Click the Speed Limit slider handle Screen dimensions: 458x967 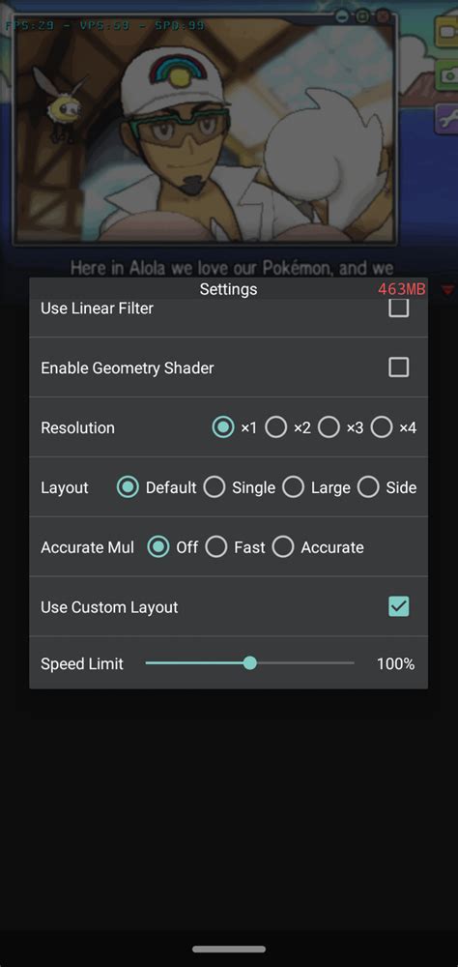click(x=249, y=663)
